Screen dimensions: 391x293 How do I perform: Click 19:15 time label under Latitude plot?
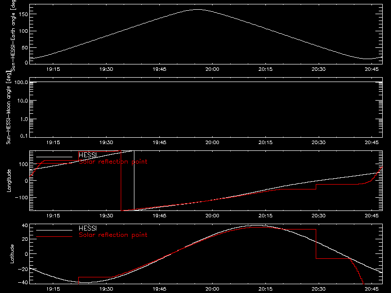pyautogui.click(x=53, y=289)
